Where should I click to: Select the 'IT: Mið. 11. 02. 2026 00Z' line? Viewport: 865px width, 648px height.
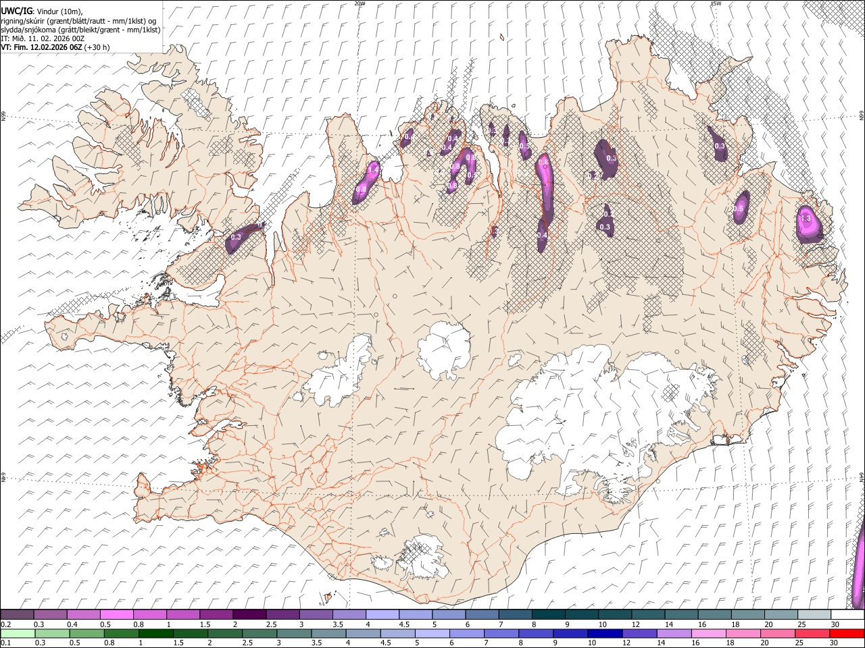point(43,38)
